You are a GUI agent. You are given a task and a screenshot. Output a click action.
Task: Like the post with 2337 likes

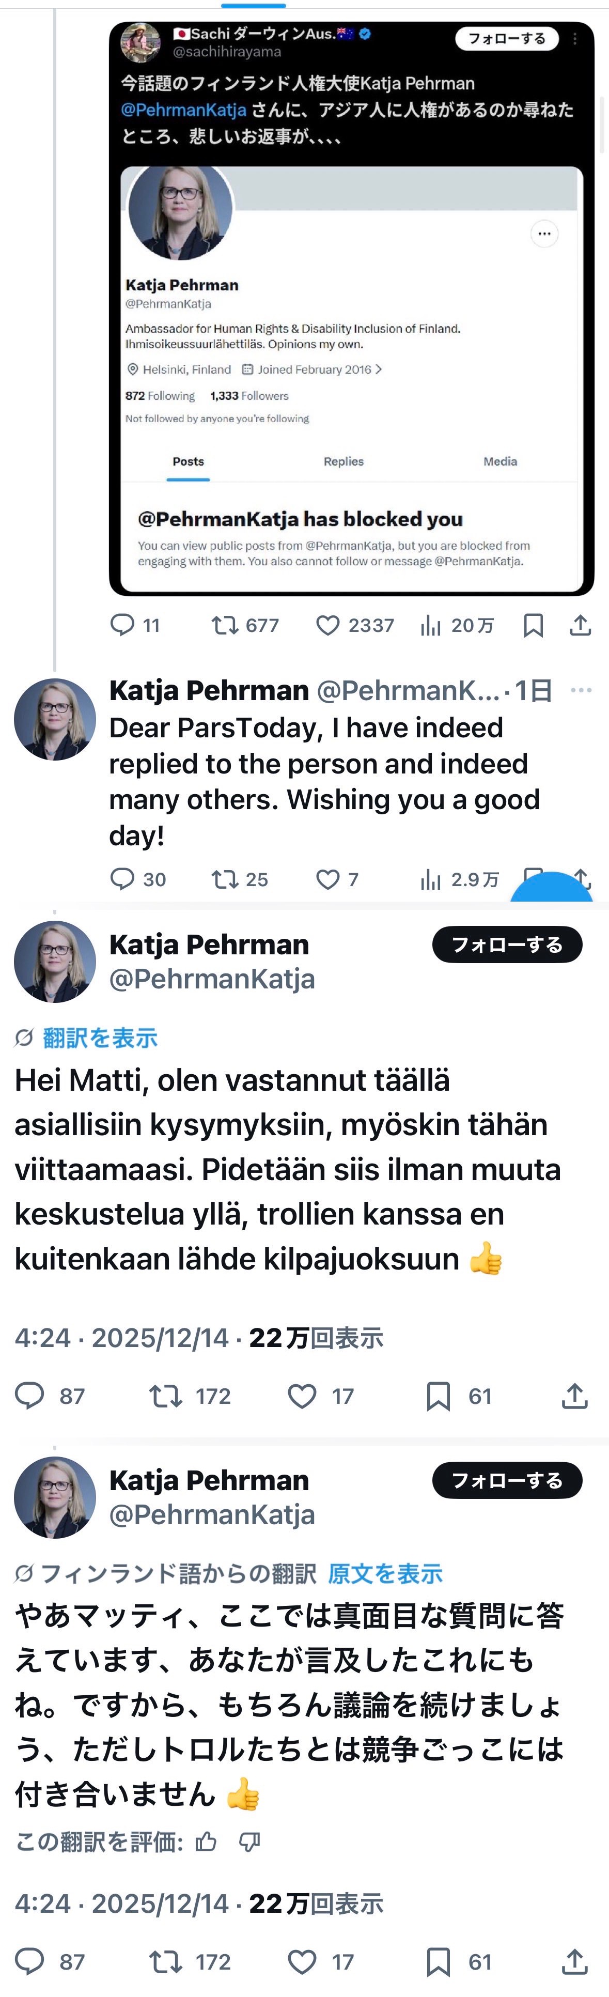pyautogui.click(x=327, y=625)
